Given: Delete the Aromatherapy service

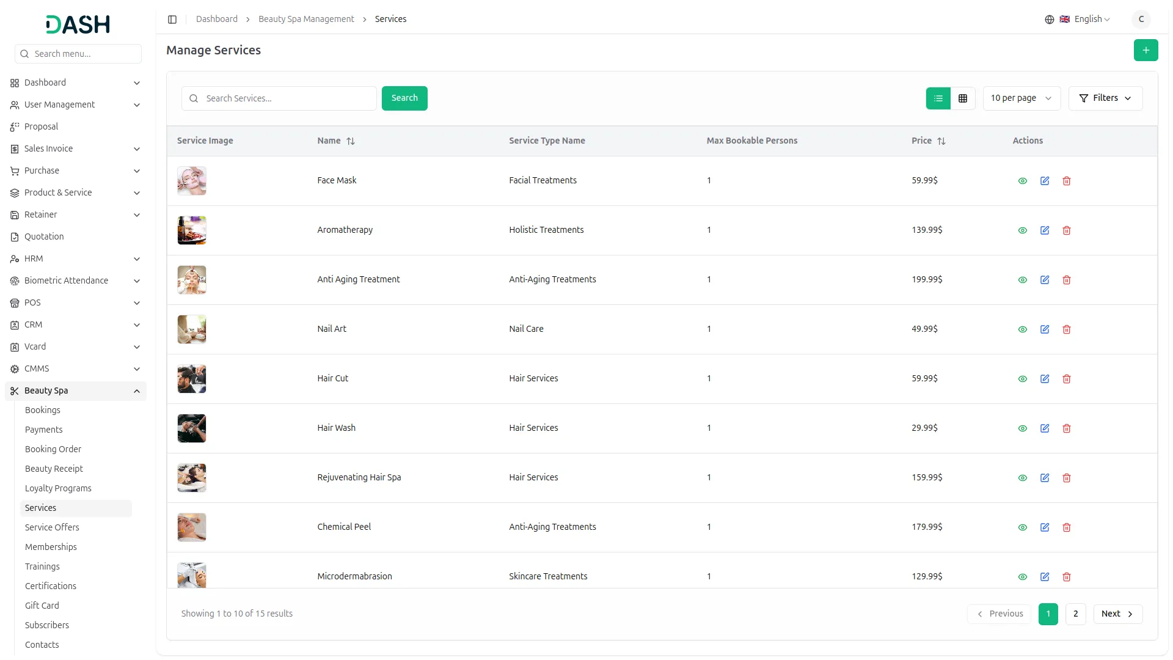Looking at the screenshot, I should 1067,230.
